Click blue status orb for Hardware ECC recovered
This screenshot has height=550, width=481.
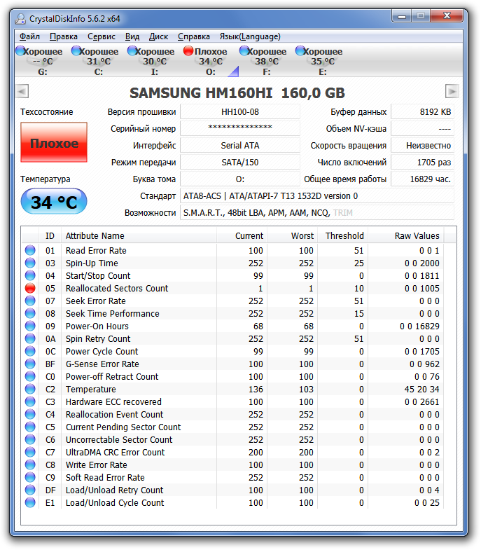[30, 401]
